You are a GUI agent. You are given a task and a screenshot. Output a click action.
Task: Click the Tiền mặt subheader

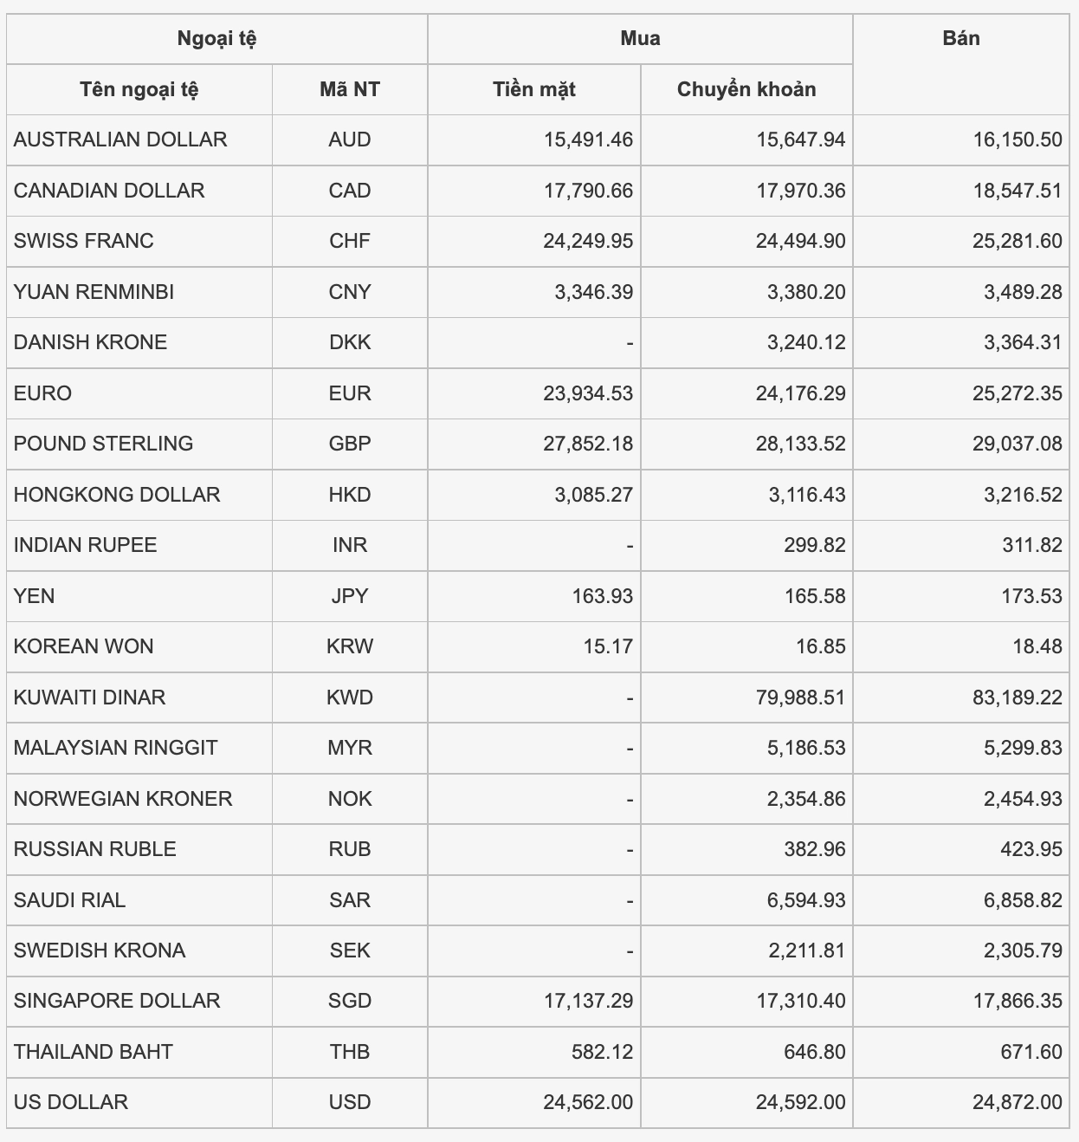pyautogui.click(x=534, y=89)
